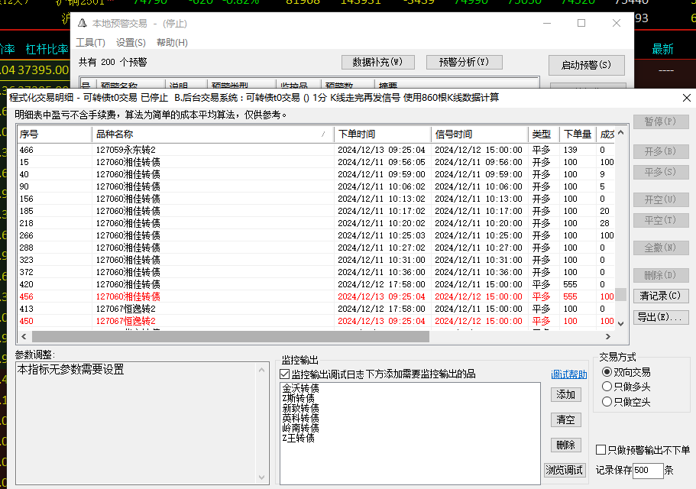Image resolution: width=696 pixels, height=489 pixels.
Task: Sort by 序号 column header
Action: coord(54,134)
